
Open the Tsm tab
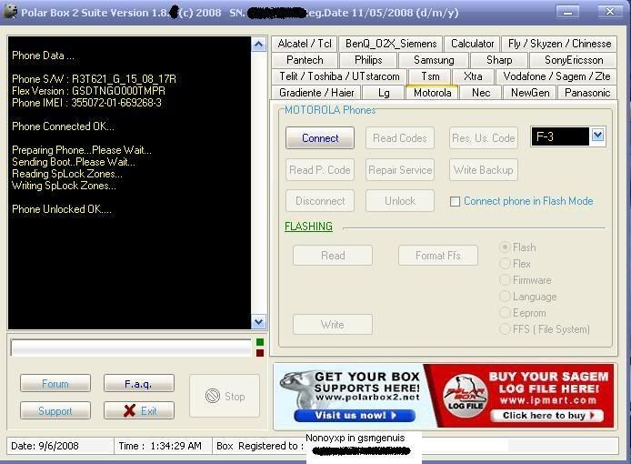(430, 76)
